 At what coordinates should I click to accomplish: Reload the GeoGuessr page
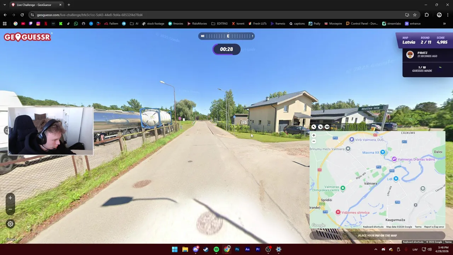tap(22, 15)
